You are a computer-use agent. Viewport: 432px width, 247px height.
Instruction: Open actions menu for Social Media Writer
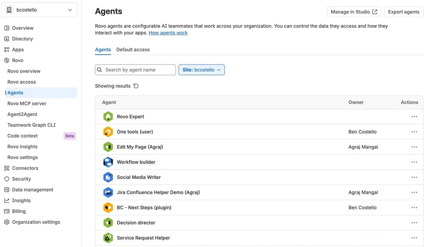(414, 177)
